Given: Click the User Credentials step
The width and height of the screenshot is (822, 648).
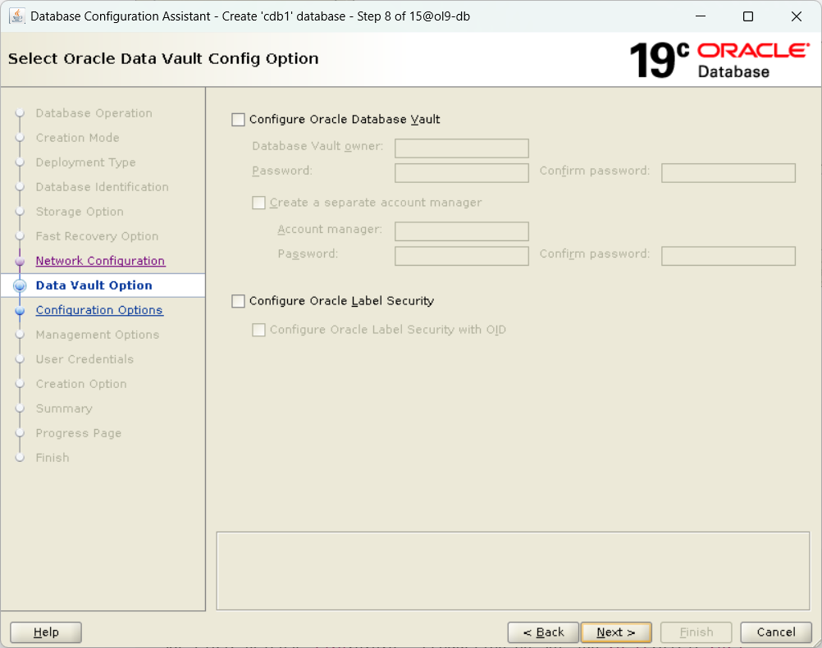Looking at the screenshot, I should click(x=85, y=359).
